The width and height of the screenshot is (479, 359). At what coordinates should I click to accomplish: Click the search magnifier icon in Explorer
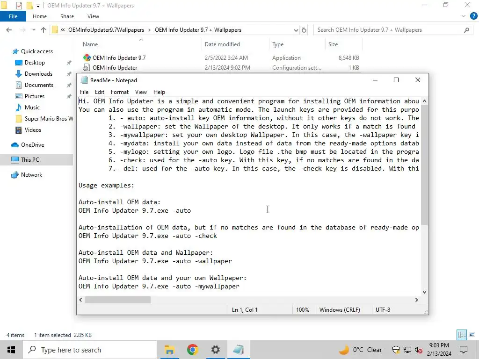[x=466, y=30]
